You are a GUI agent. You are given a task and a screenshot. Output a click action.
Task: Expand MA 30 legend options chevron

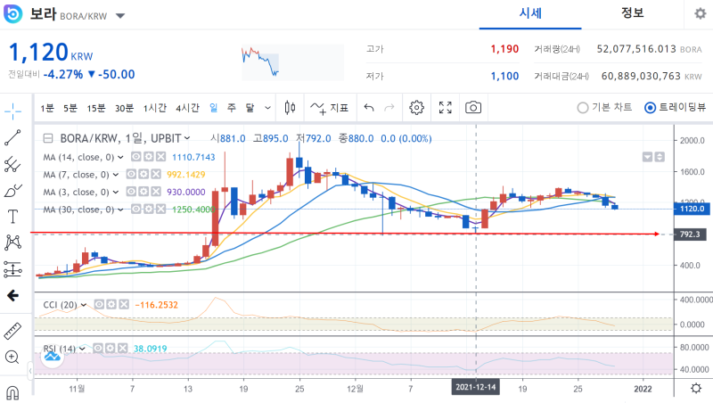[120, 210]
